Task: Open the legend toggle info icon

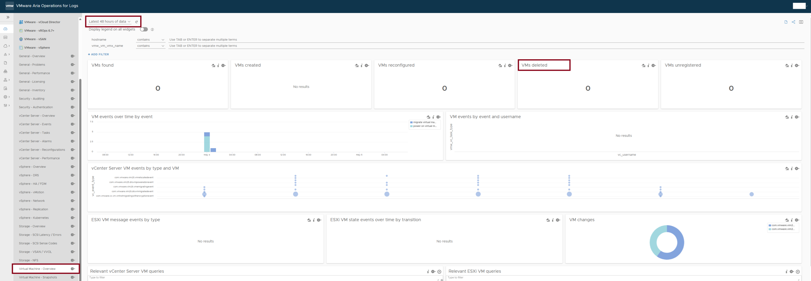Action: point(152,30)
